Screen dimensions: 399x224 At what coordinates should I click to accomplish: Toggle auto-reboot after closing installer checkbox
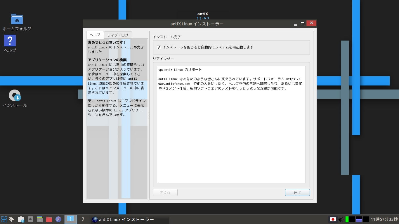click(159, 47)
